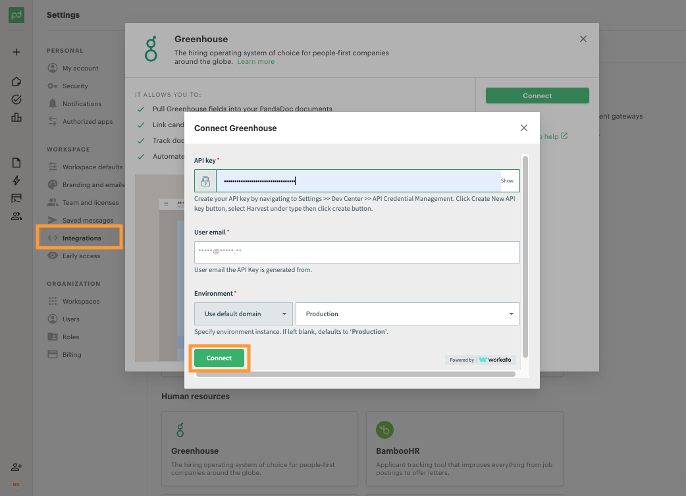Open Workspace defaults settings
The height and width of the screenshot is (496, 686).
coord(86,167)
